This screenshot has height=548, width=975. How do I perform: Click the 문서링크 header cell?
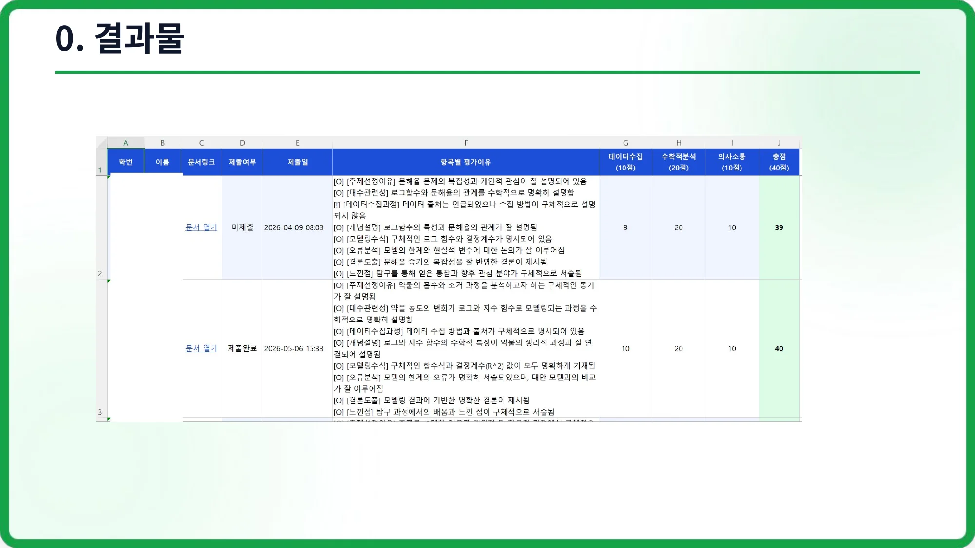coord(201,162)
